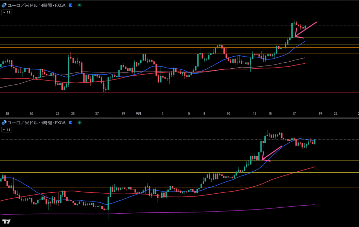
Task: Click the blue flag icon on 4-hour chart
Action: click(x=70, y=5)
